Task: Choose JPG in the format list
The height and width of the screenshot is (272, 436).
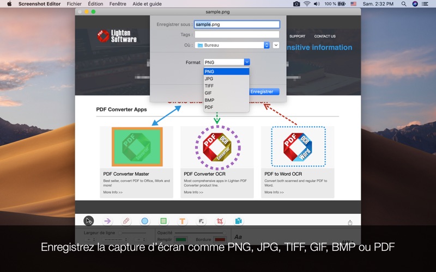Action: pos(226,78)
